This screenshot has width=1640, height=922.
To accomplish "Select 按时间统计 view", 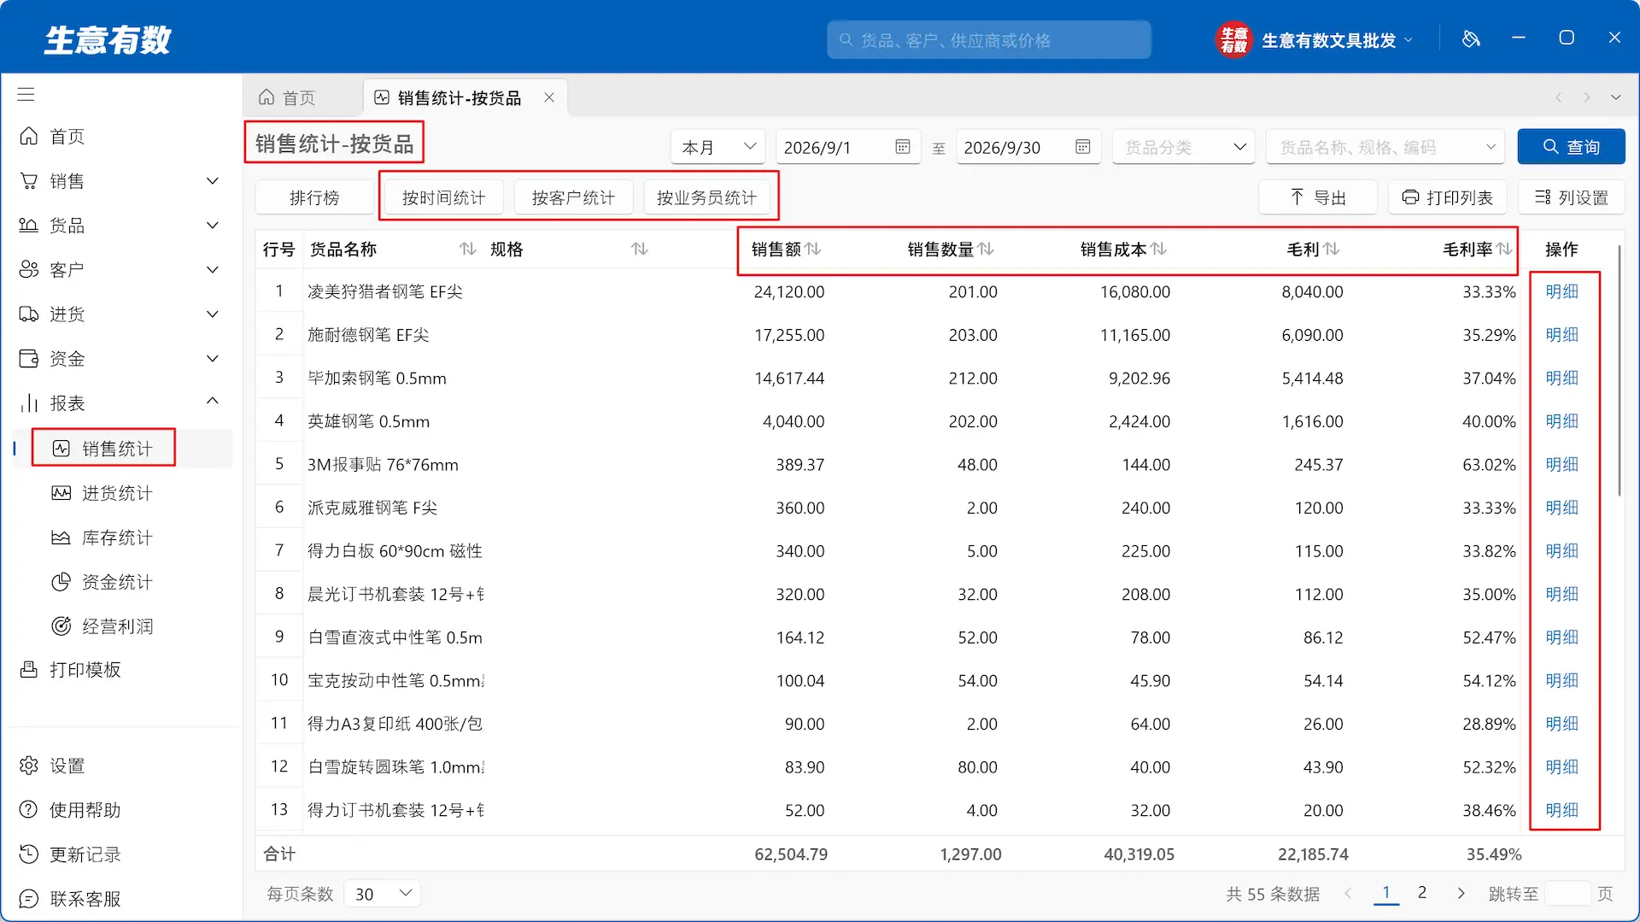I will [x=443, y=197].
